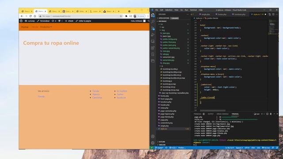Screen dimensions: 283x159
Task: Open header.php in the Explorer file tree
Action: point(165,105)
